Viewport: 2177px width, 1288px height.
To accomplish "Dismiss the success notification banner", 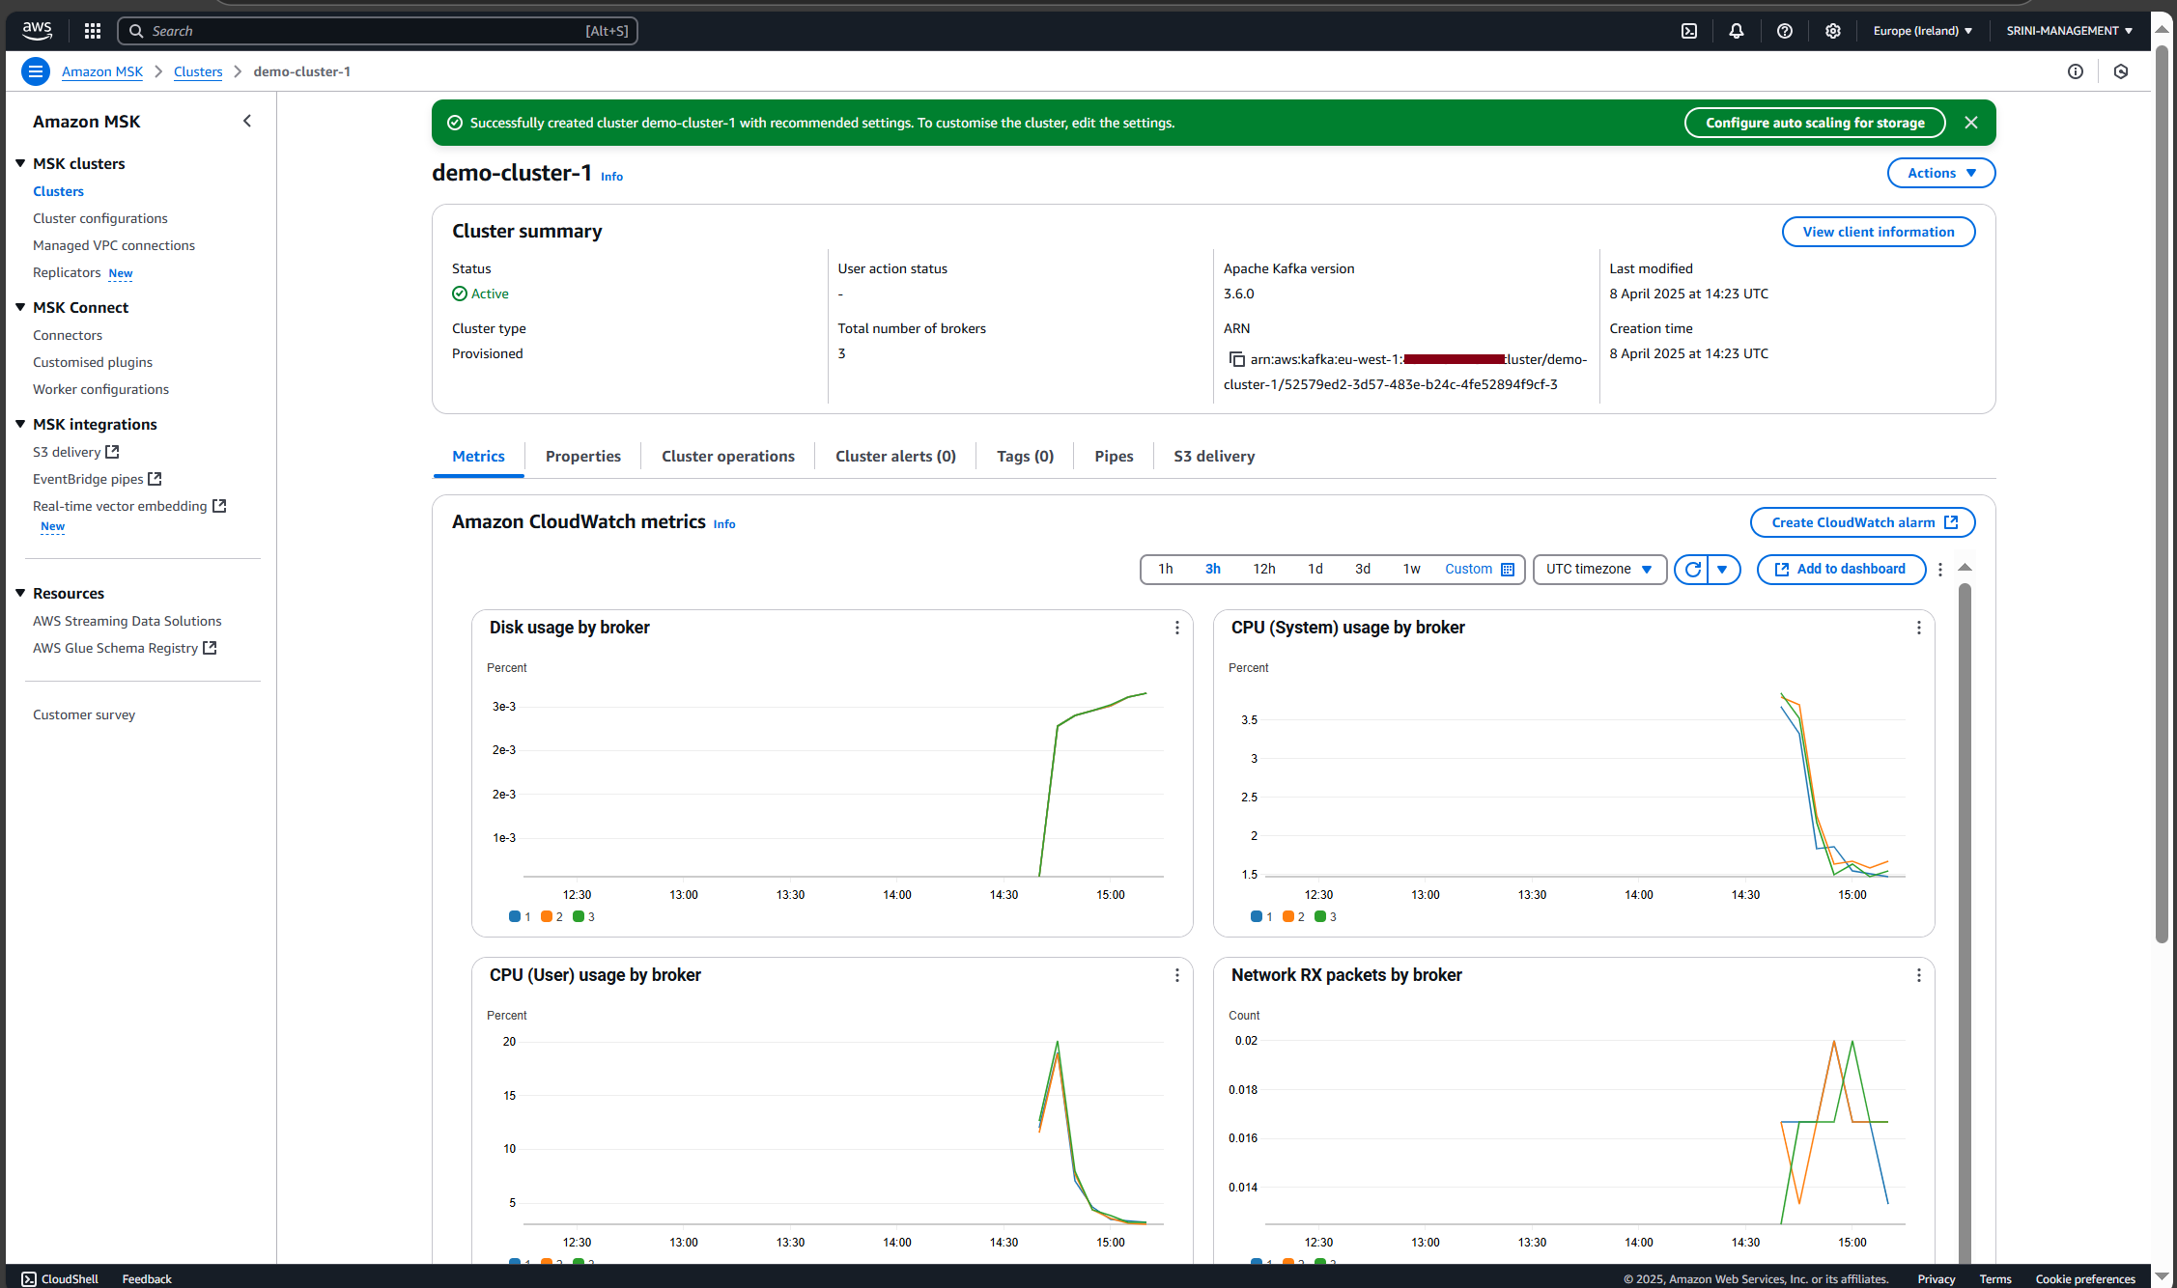I will point(1971,123).
